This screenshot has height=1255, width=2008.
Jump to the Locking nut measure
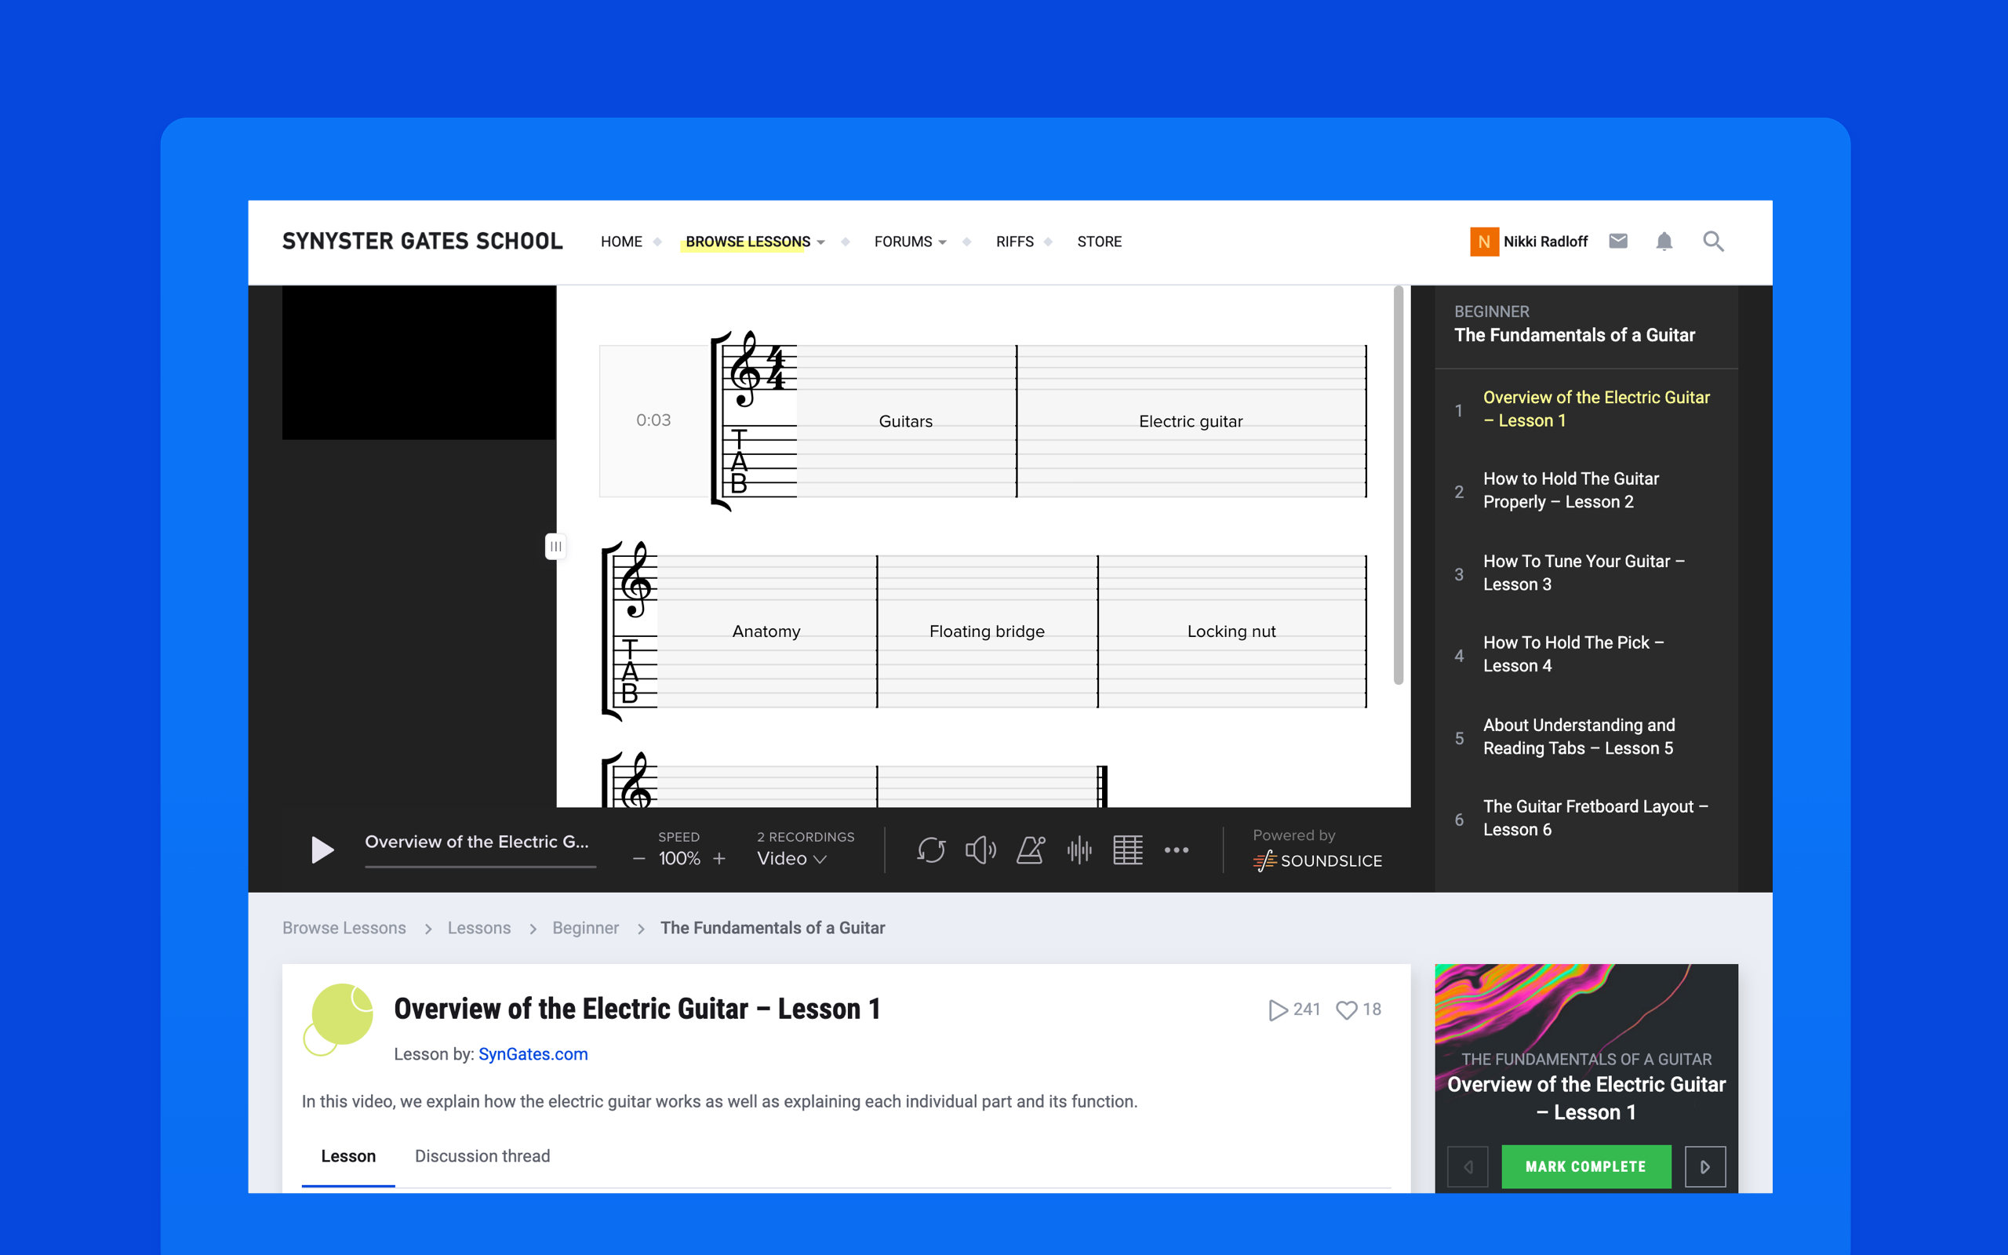pyautogui.click(x=1231, y=631)
